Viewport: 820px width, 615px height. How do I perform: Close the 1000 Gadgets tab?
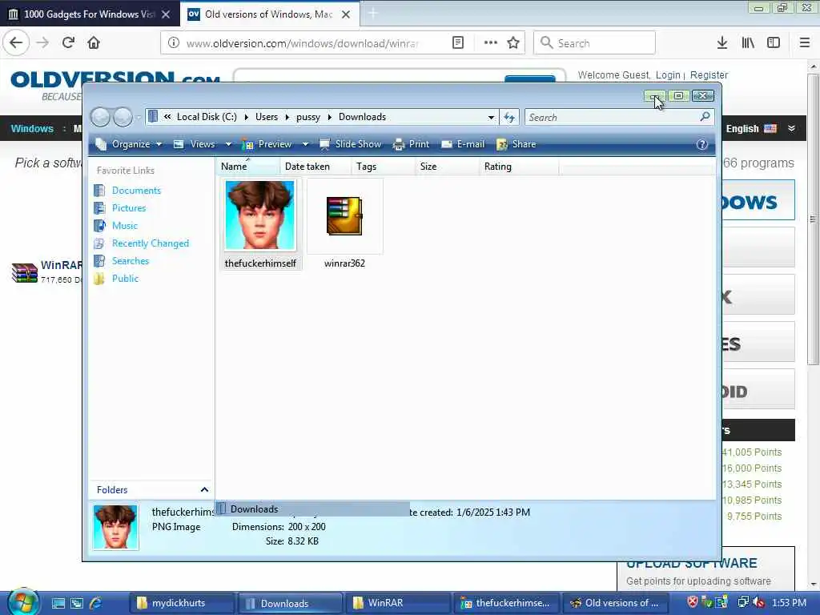(166, 14)
